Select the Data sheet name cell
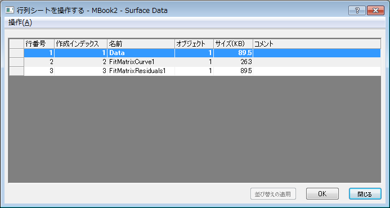Viewport: 390px width, 208px height. [x=141, y=53]
